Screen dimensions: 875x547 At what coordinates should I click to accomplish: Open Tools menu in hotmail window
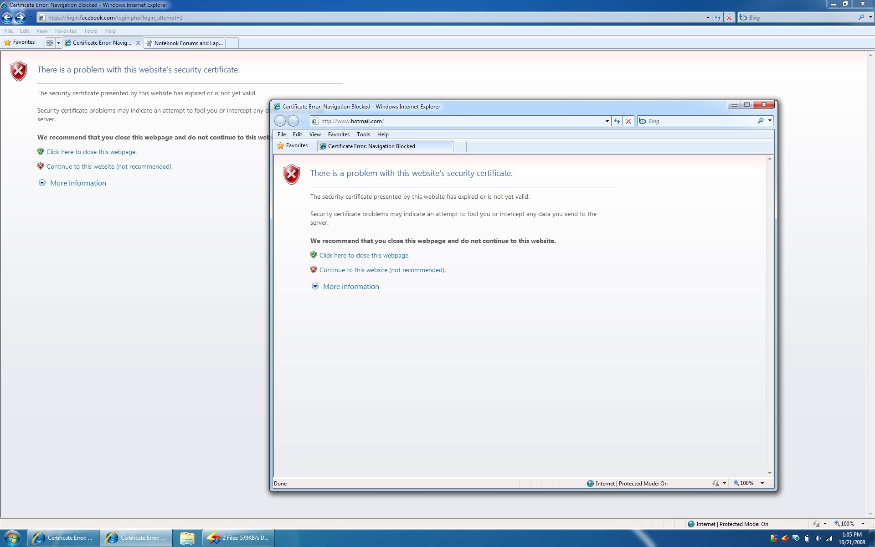tap(363, 134)
